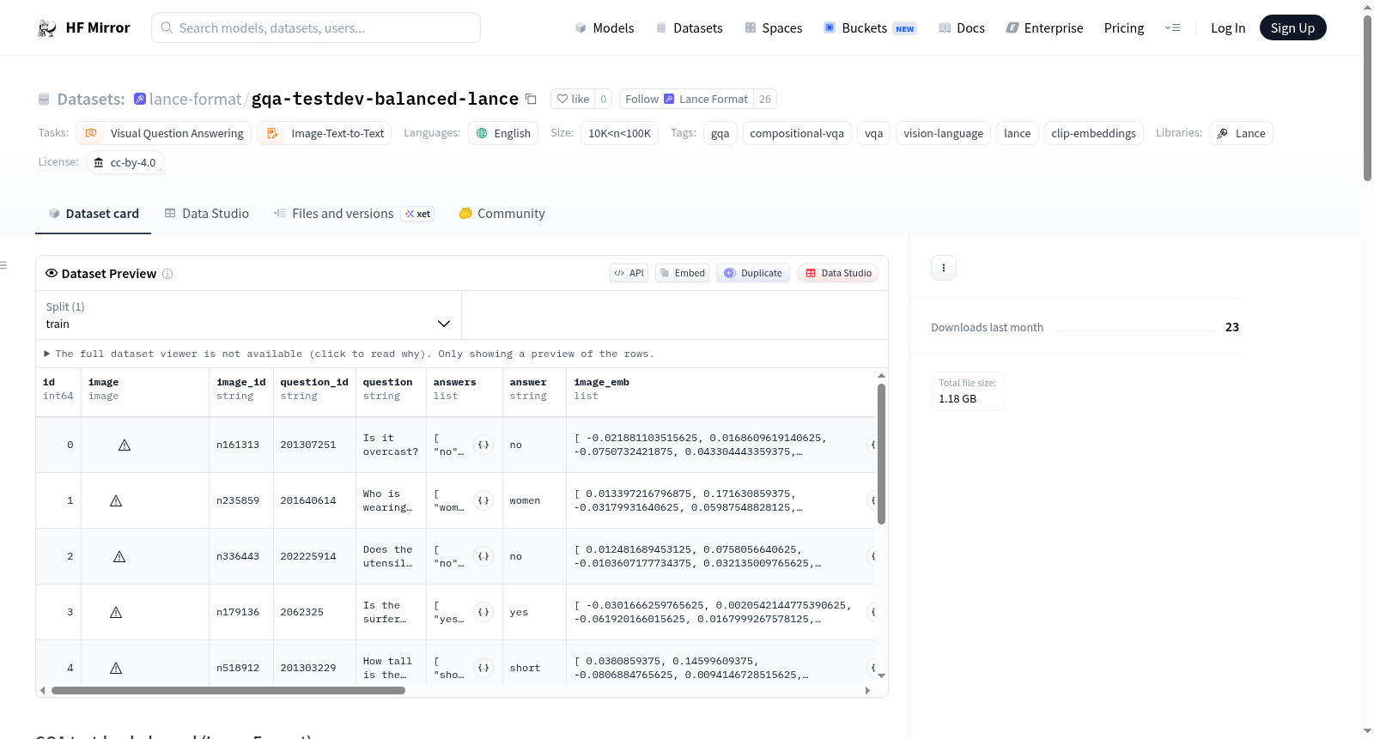1374x739 pixels.
Task: Click the gqa tag
Action: click(x=720, y=133)
